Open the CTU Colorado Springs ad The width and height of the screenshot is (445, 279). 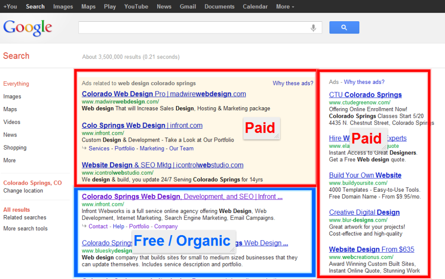pyautogui.click(x=365, y=95)
